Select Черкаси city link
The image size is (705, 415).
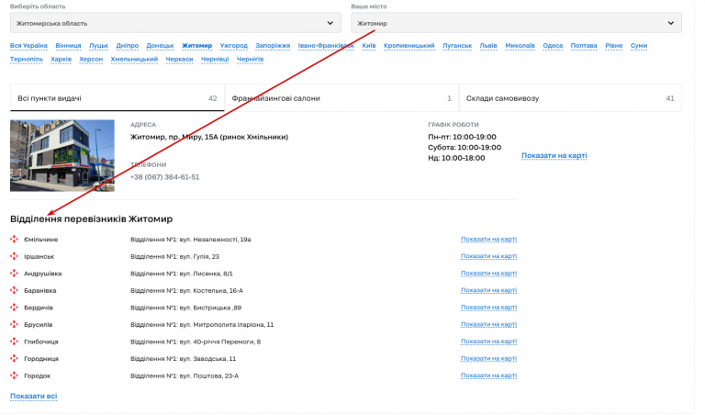(x=179, y=60)
